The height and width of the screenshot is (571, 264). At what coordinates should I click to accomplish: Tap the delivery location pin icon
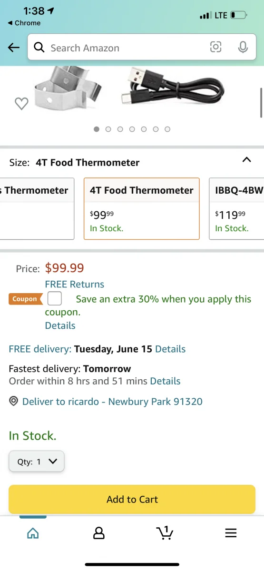pyautogui.click(x=14, y=401)
